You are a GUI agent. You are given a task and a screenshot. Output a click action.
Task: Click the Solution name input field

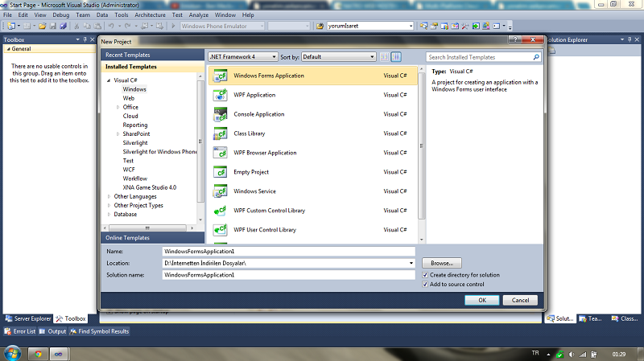pos(288,275)
